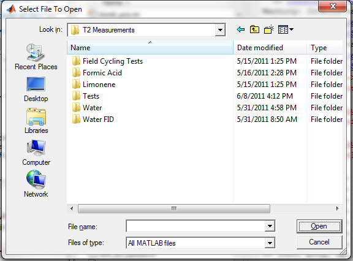This screenshot has width=353, height=261.
Task: Select the Water FID folder icon
Action: point(76,119)
